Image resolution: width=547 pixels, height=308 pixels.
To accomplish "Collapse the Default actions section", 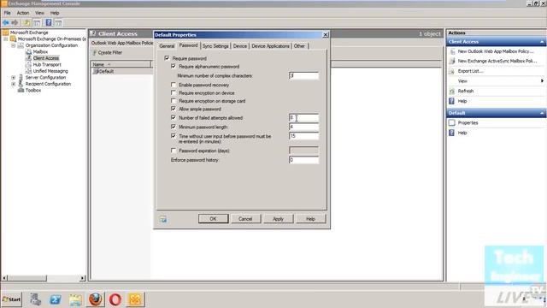I will 542,113.
